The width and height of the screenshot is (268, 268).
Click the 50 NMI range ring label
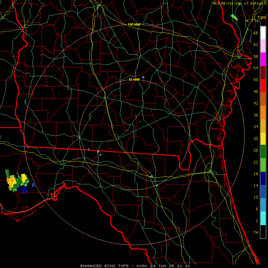coord(134,80)
